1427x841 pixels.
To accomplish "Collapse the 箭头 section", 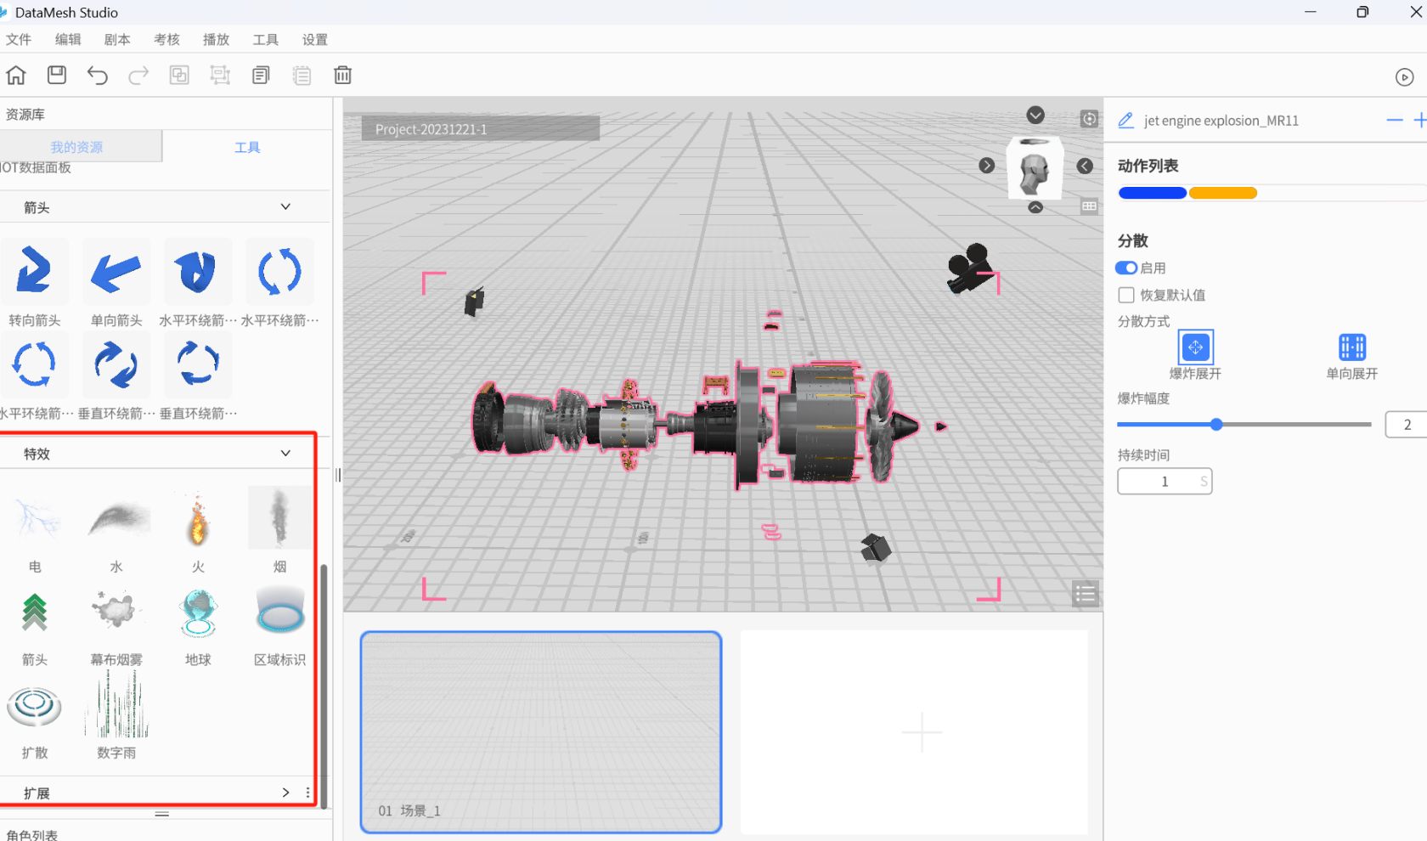I will (285, 206).
